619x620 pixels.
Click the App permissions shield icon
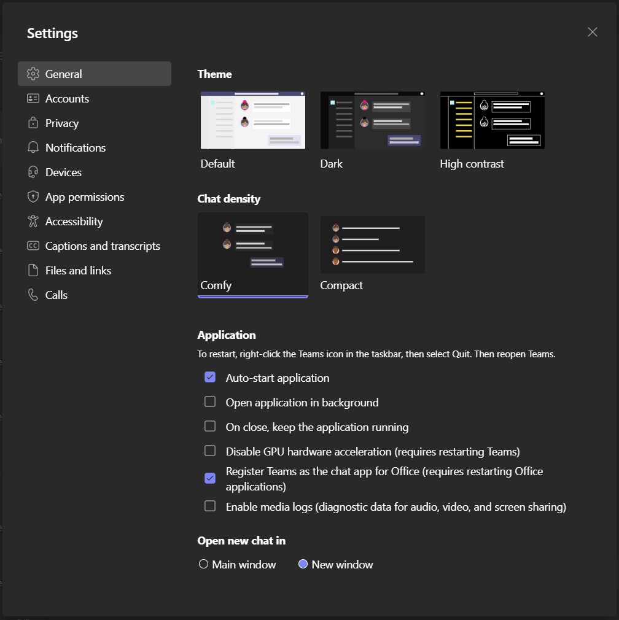pyautogui.click(x=33, y=196)
